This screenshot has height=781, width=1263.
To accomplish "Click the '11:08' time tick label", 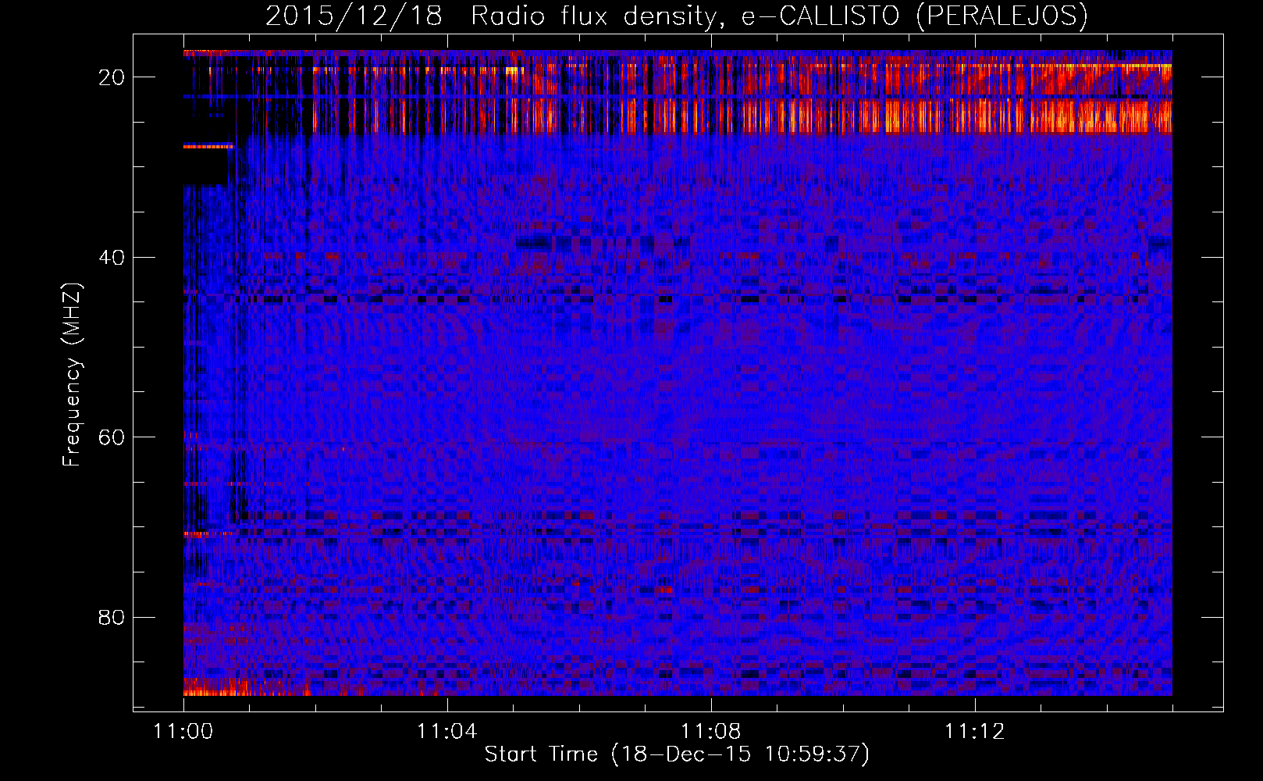I will pos(710,732).
